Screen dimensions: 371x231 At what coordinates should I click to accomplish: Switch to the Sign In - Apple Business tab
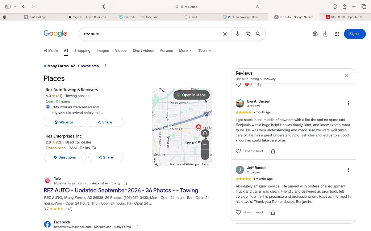pyautogui.click(x=87, y=17)
